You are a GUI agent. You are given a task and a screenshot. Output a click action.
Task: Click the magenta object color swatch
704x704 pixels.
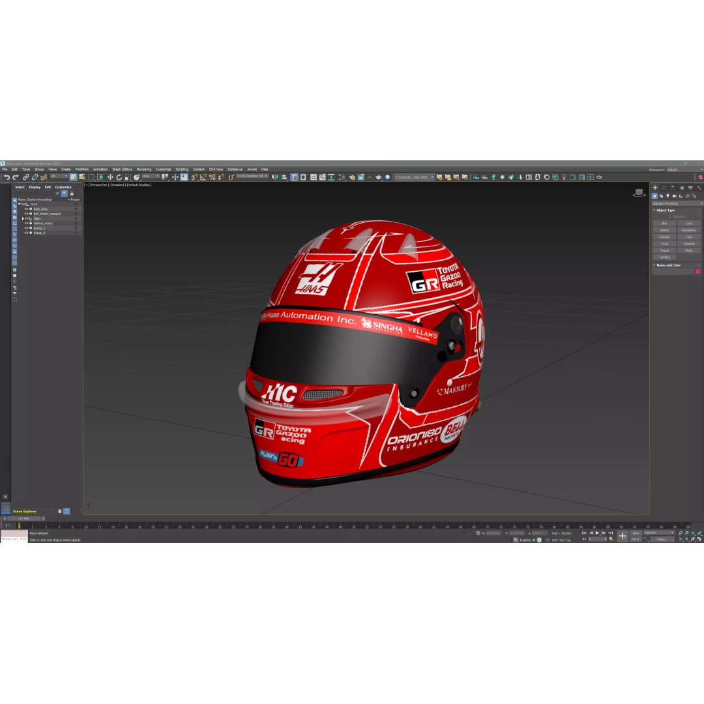(697, 271)
